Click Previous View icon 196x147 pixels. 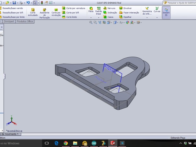pos(100,22)
